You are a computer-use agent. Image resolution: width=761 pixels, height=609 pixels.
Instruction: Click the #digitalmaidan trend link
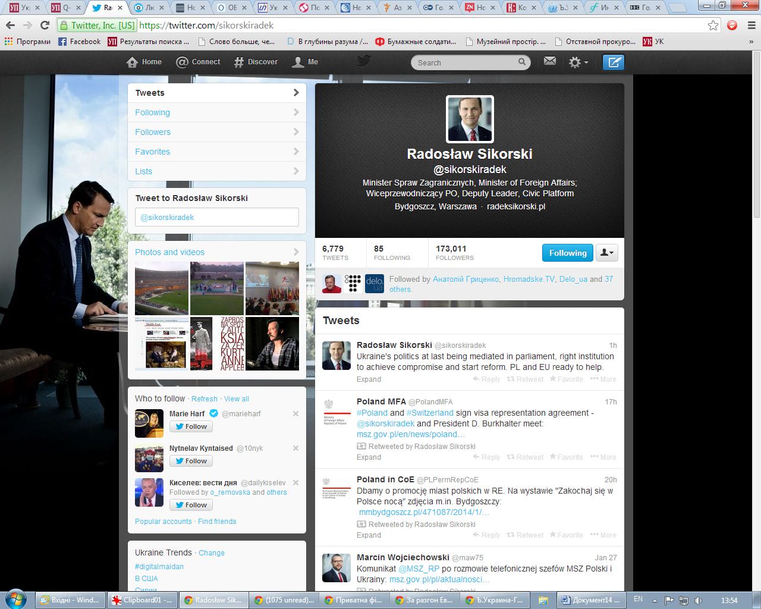tap(159, 567)
